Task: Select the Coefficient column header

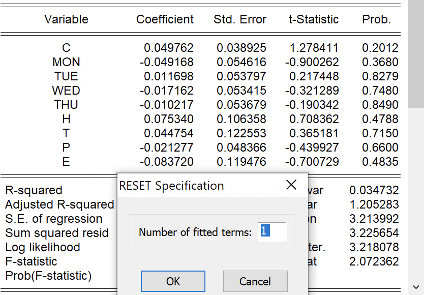Action: click(165, 19)
